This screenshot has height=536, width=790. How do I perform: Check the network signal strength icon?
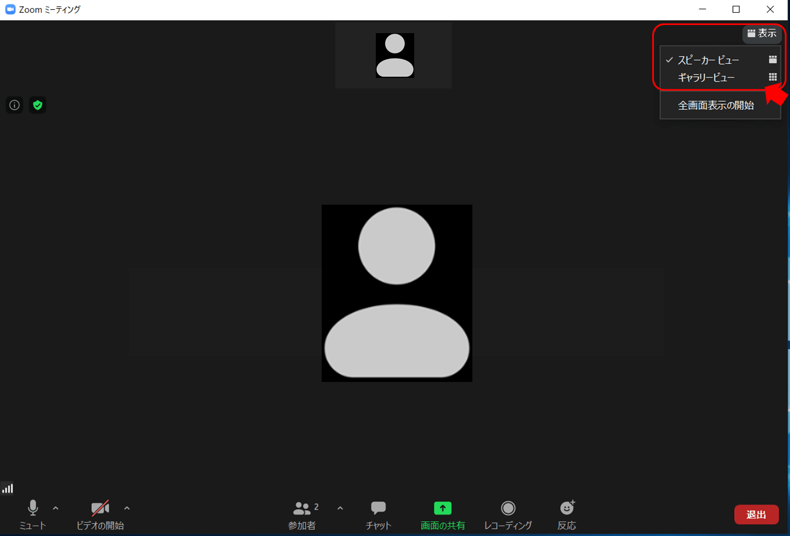8,488
